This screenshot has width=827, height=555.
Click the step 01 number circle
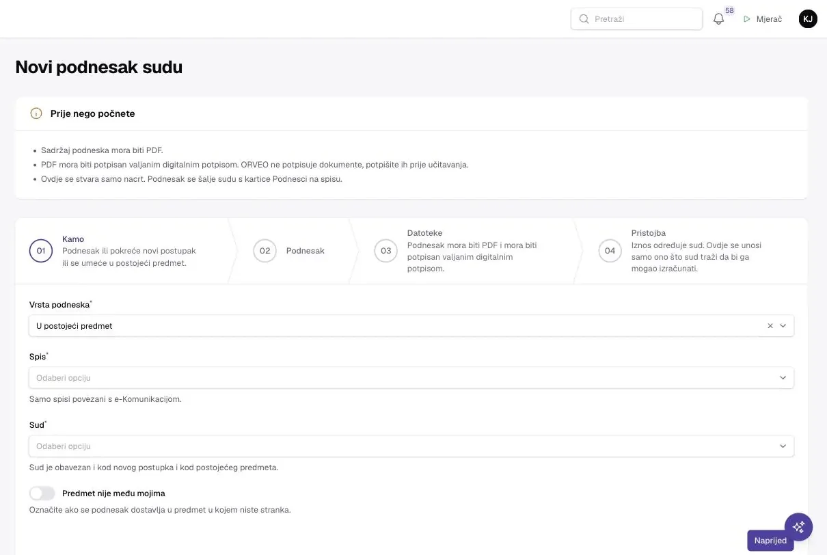tap(41, 251)
